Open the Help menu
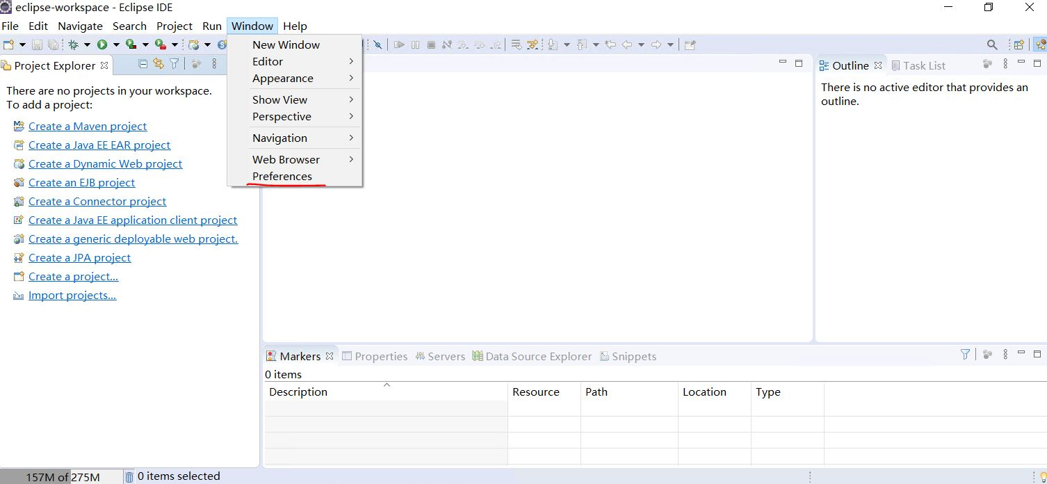1047x484 pixels. pos(295,26)
